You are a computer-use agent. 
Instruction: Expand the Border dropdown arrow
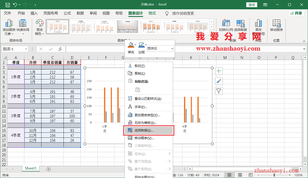(146, 45)
